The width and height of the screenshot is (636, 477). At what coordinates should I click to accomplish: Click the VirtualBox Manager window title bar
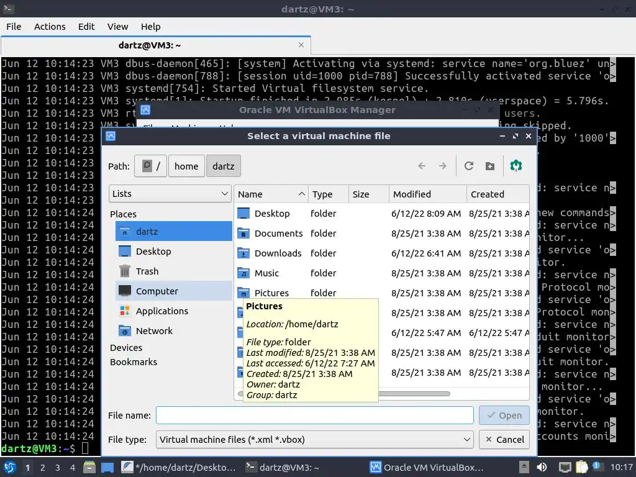(x=317, y=110)
